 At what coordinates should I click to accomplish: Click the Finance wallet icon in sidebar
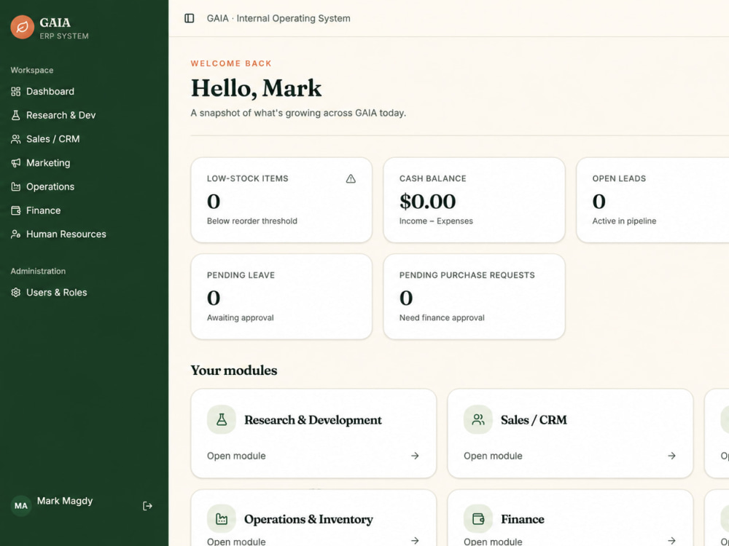(16, 210)
